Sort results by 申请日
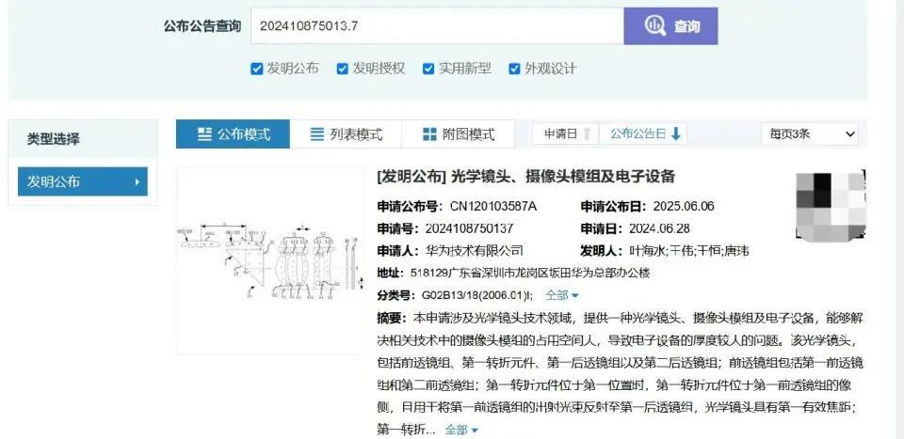This screenshot has height=439, width=904. (x=566, y=134)
